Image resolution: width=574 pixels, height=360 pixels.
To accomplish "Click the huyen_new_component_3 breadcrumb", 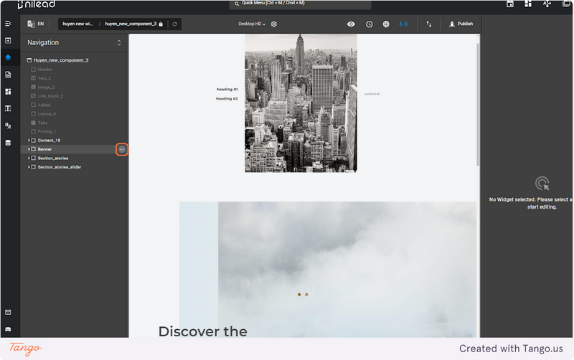I will click(131, 24).
